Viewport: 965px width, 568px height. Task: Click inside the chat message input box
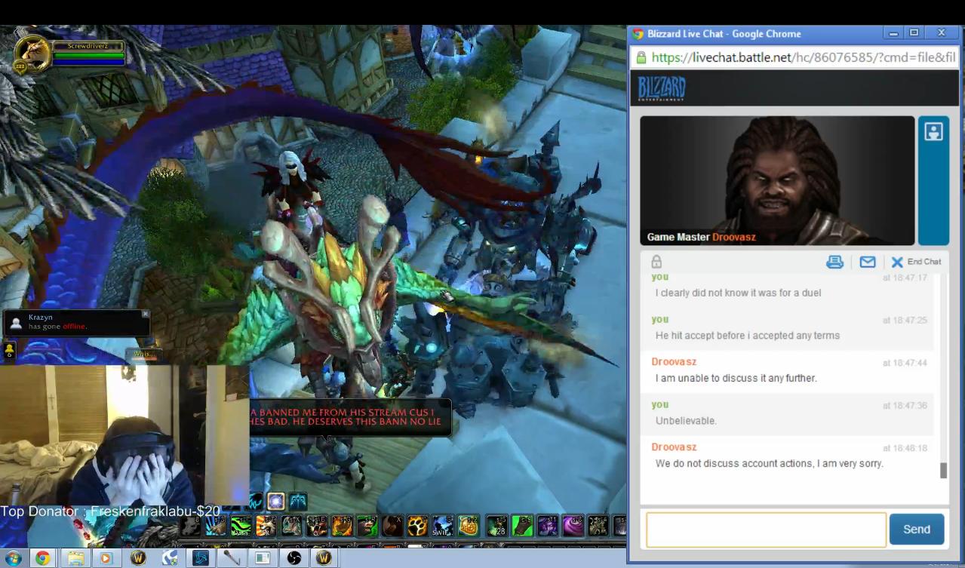pos(766,530)
